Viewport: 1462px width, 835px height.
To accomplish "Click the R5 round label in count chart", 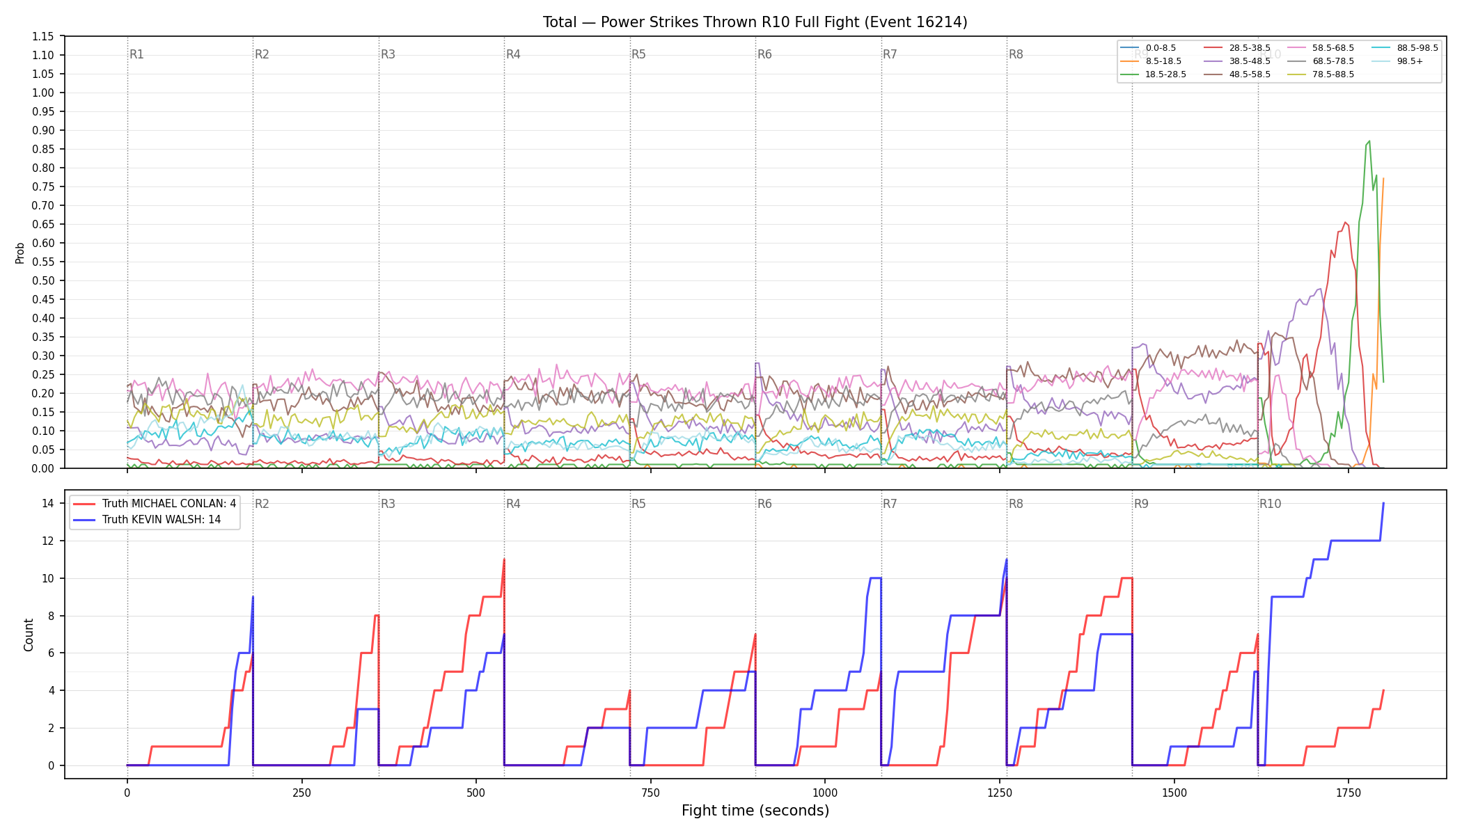I will (x=638, y=504).
